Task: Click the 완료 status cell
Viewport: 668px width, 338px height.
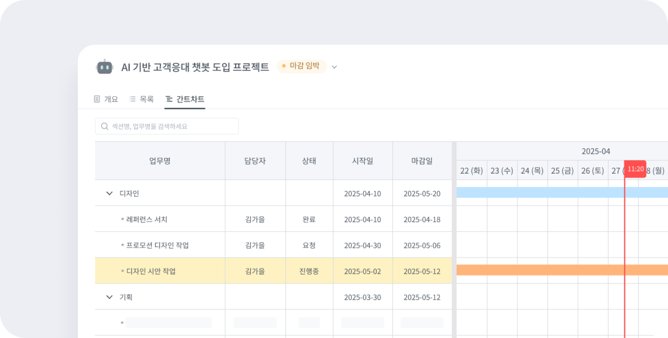Action: [x=309, y=219]
